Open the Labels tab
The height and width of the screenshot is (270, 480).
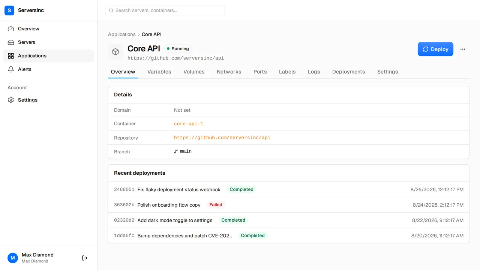pos(287,72)
